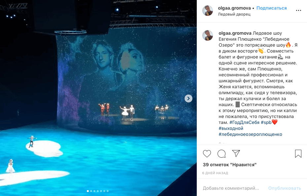Open the #выходной hashtag
Image resolution: width=307 pixels, height=196 pixels.
point(231,128)
